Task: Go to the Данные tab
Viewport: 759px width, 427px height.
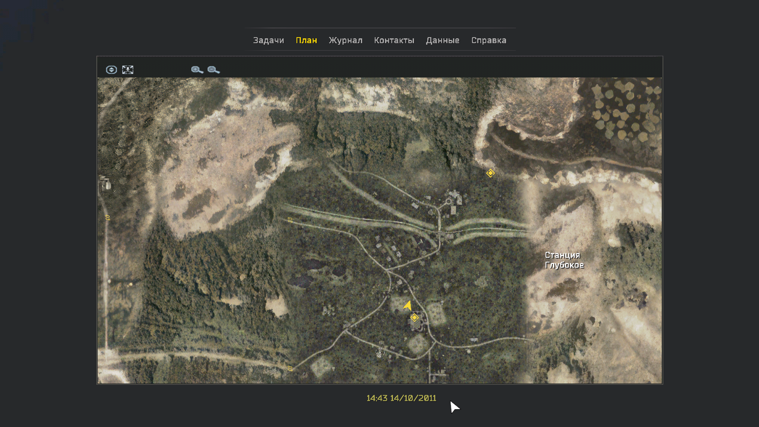Action: tap(442, 40)
